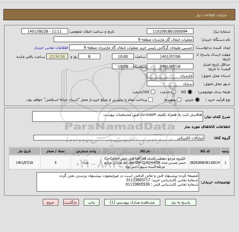Click the چاپ print button
Viewport: 239px width, 232px height.
click(x=92, y=202)
